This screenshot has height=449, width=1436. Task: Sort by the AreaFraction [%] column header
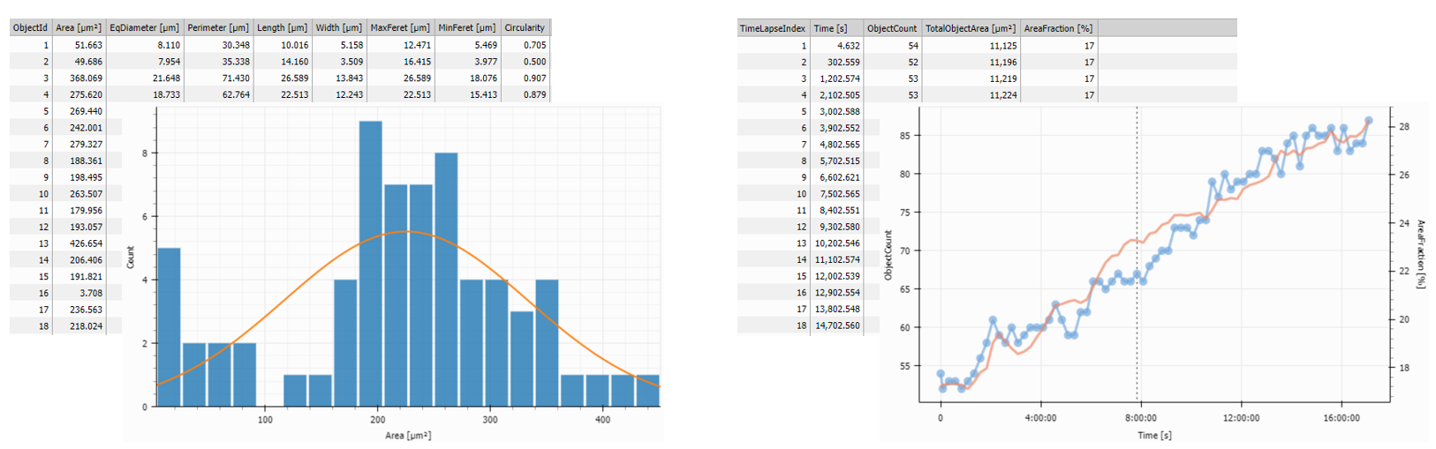point(1058,28)
